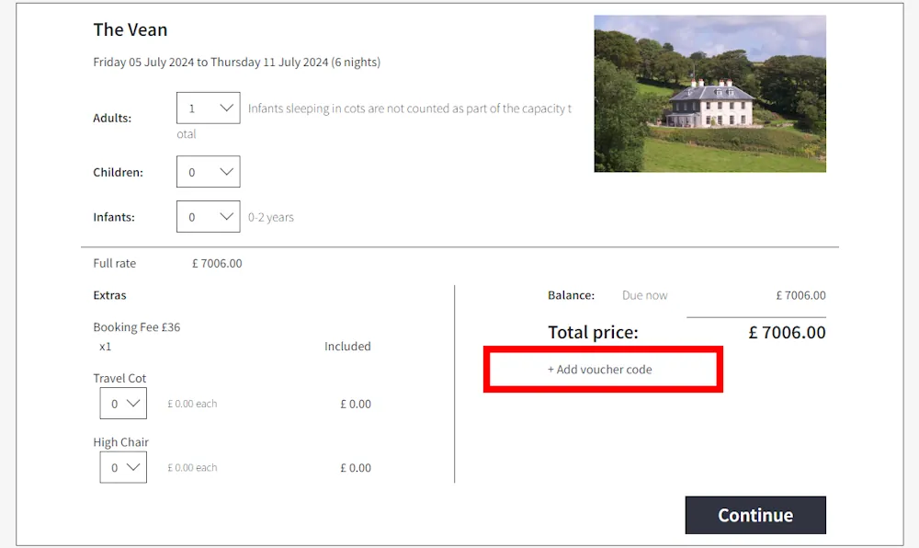This screenshot has width=919, height=548.
Task: Open the Infants count dropdown
Action: tap(208, 217)
